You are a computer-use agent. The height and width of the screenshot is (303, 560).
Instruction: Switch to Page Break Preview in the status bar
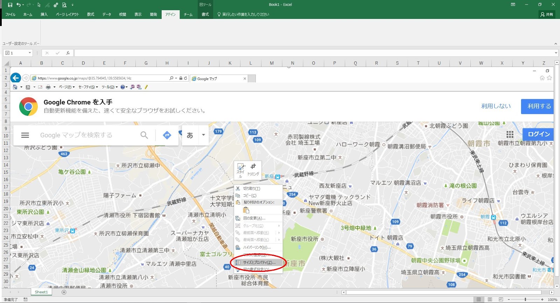pyautogui.click(x=501, y=299)
